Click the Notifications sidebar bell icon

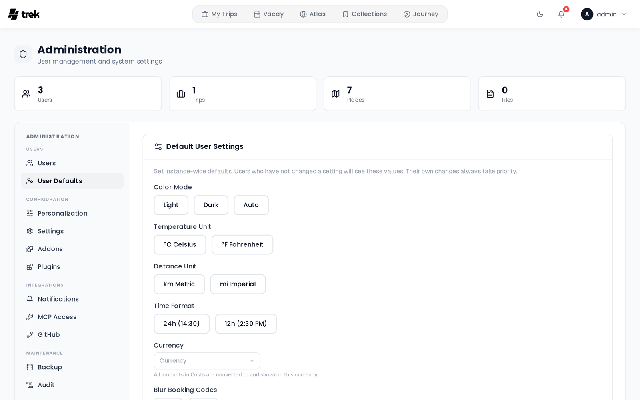pyautogui.click(x=30, y=299)
